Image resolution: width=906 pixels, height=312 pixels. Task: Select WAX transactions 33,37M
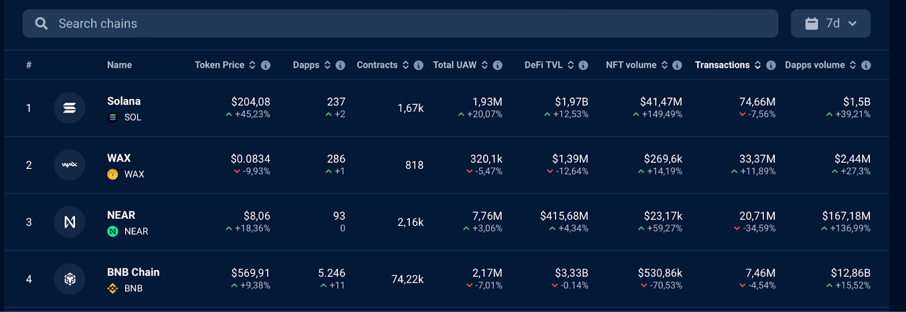[x=757, y=159]
